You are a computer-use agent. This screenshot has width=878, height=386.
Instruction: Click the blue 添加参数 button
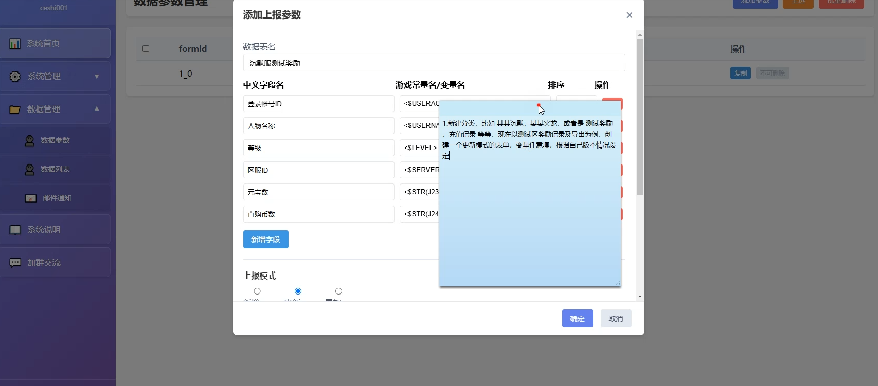click(x=755, y=3)
